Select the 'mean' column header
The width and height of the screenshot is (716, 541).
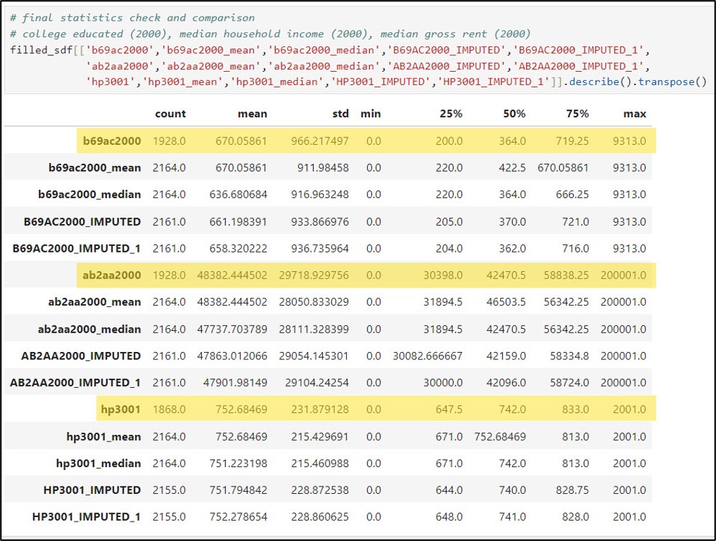(253, 114)
